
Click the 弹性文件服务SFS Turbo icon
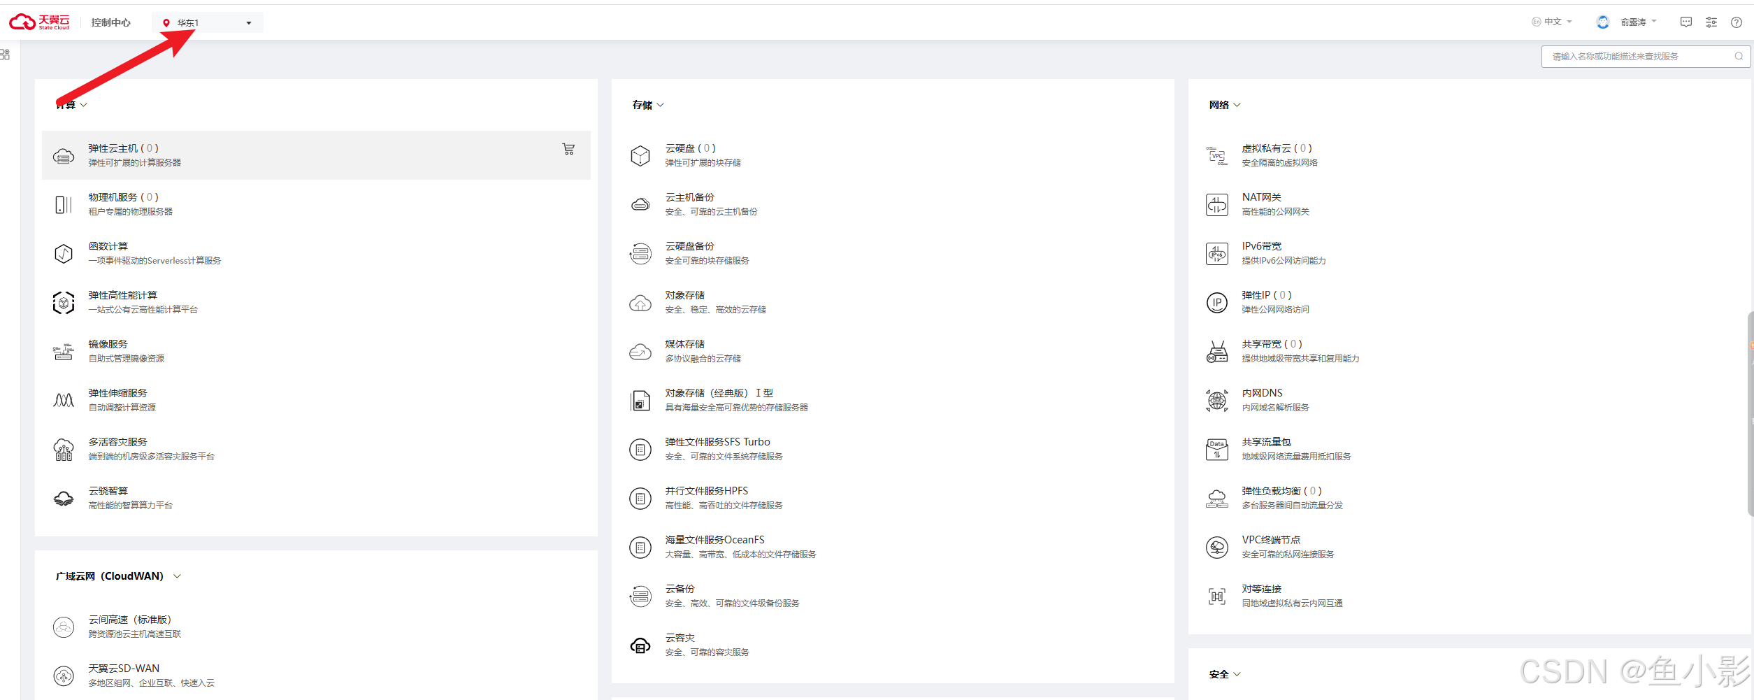point(640,449)
